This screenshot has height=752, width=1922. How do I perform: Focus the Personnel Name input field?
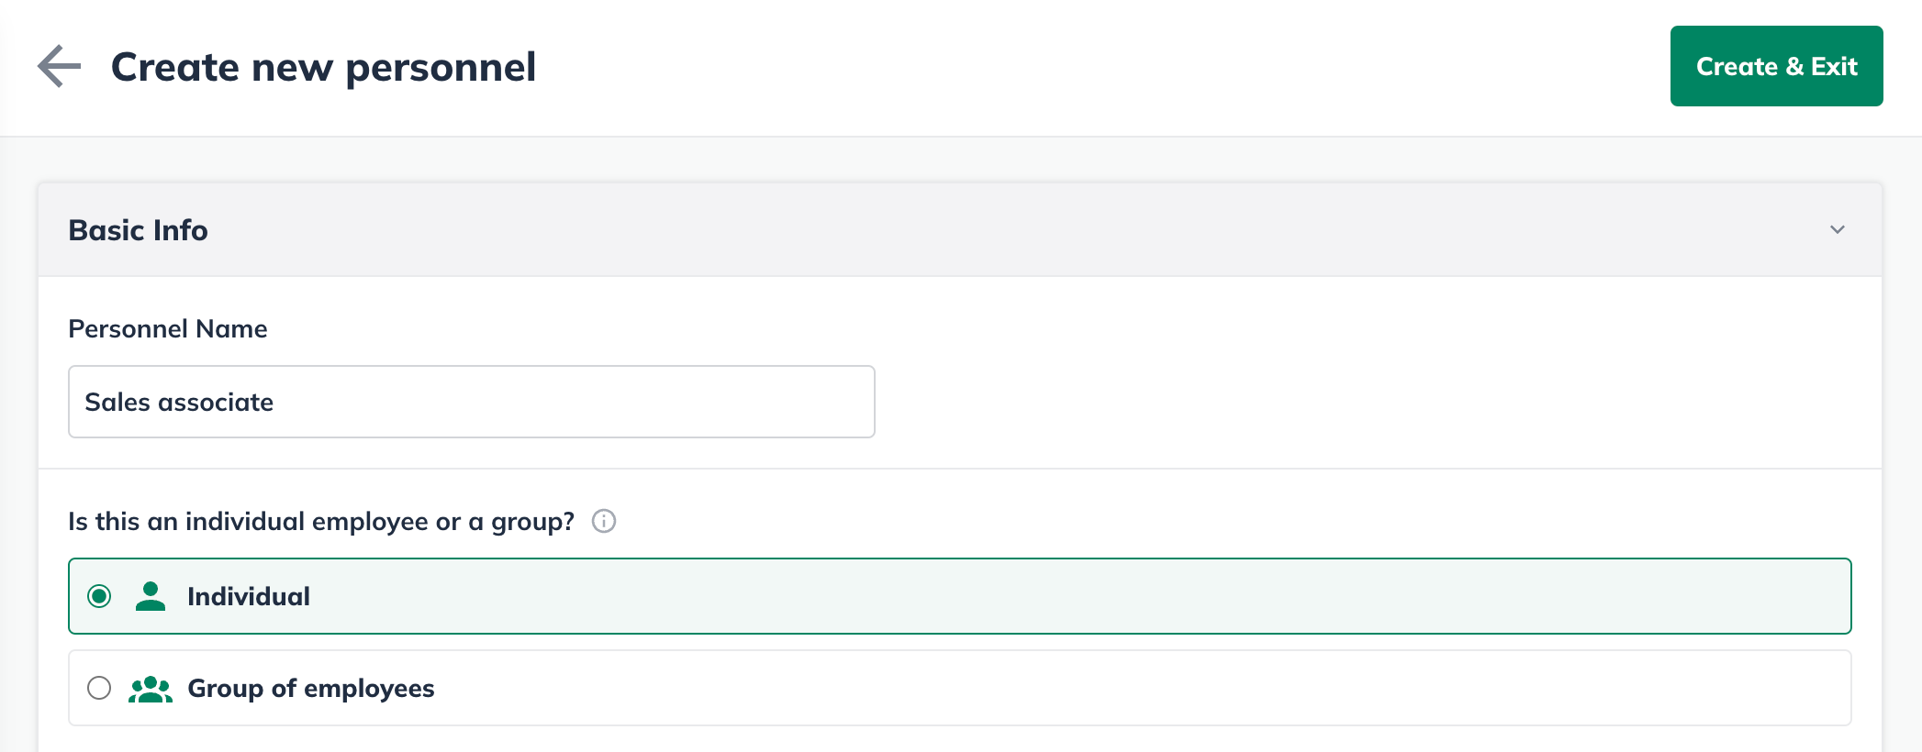472,402
